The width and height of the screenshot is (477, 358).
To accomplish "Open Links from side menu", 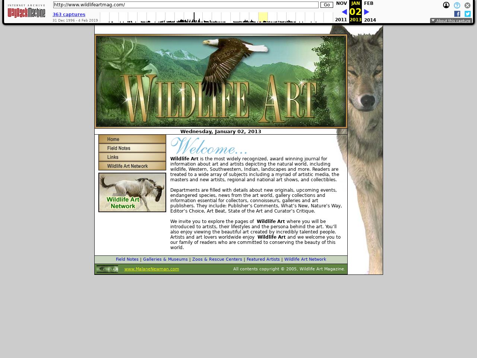I will (132, 157).
